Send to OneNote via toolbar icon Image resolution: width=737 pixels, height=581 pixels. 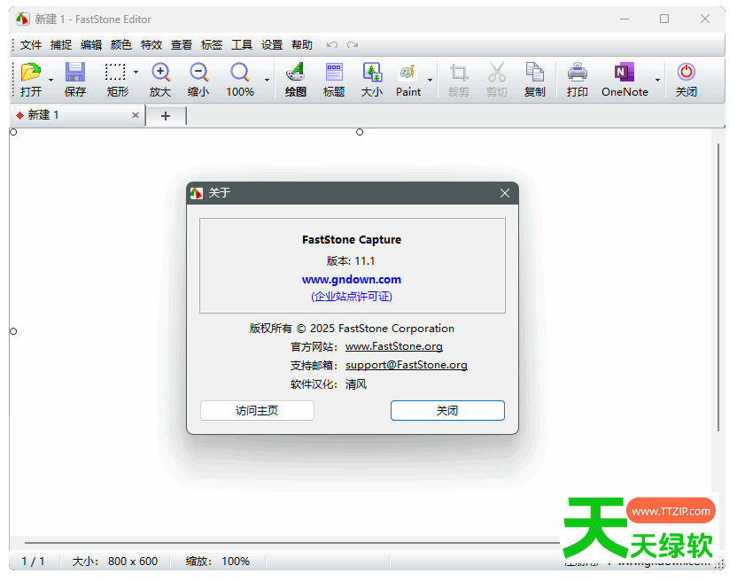(x=625, y=73)
